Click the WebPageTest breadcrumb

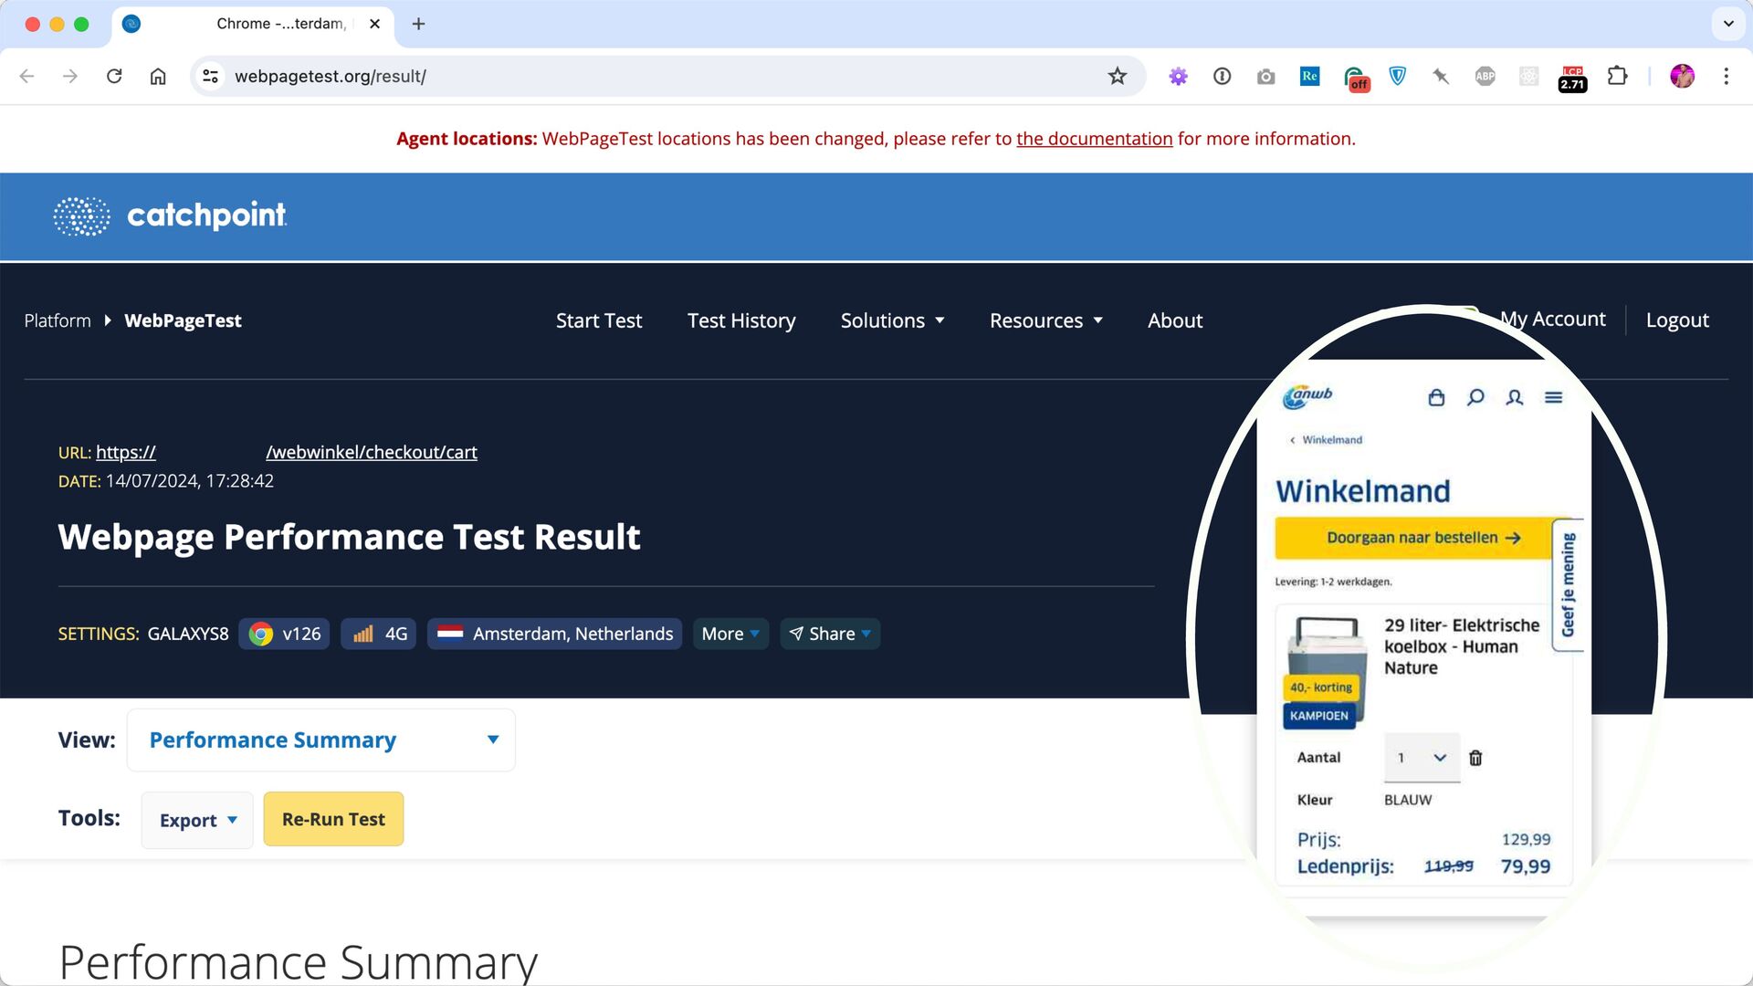183,320
